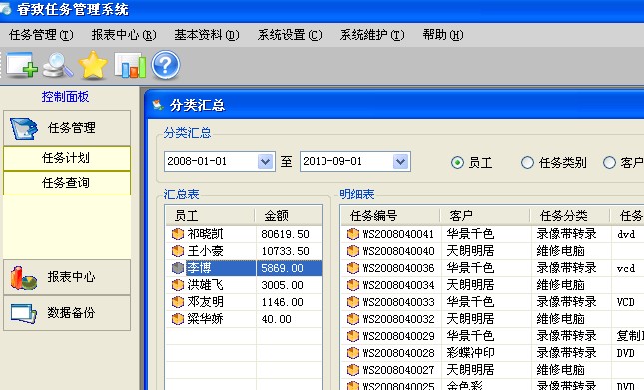
Task: Click the blue question mark help icon
Action: click(166, 65)
